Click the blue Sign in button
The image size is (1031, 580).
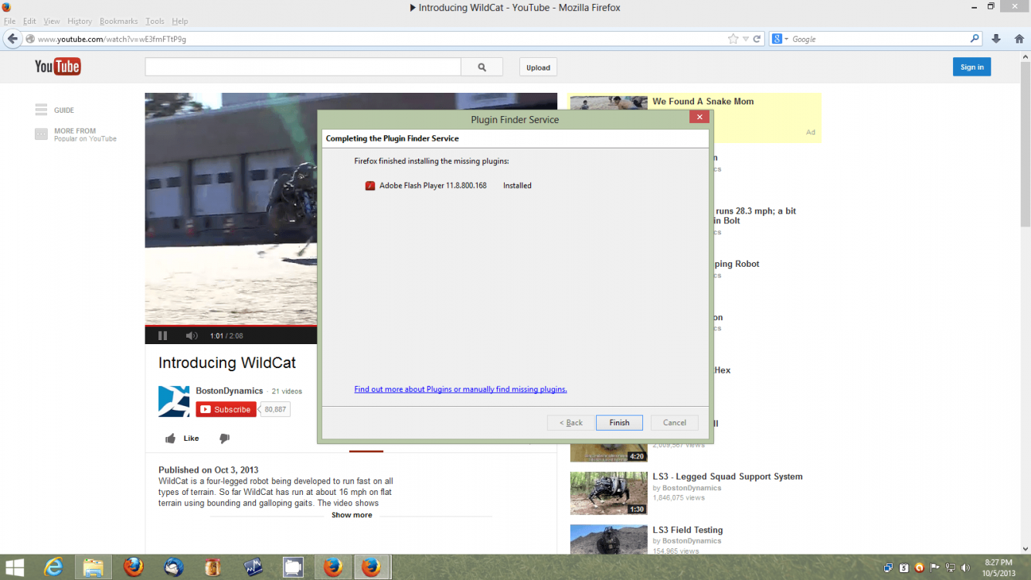click(971, 67)
